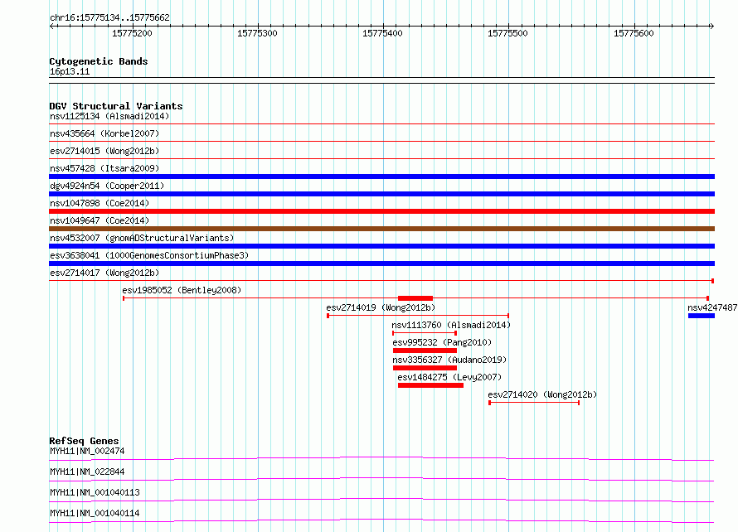
Task: Click the nsv4532007 gnomAD blue bar
Action: 381,246
